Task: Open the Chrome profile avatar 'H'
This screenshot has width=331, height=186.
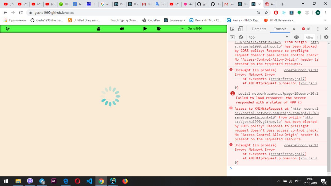Action: (x=318, y=12)
